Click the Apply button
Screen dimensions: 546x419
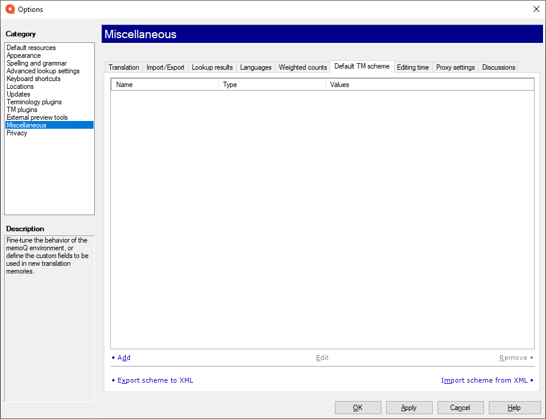click(x=409, y=408)
